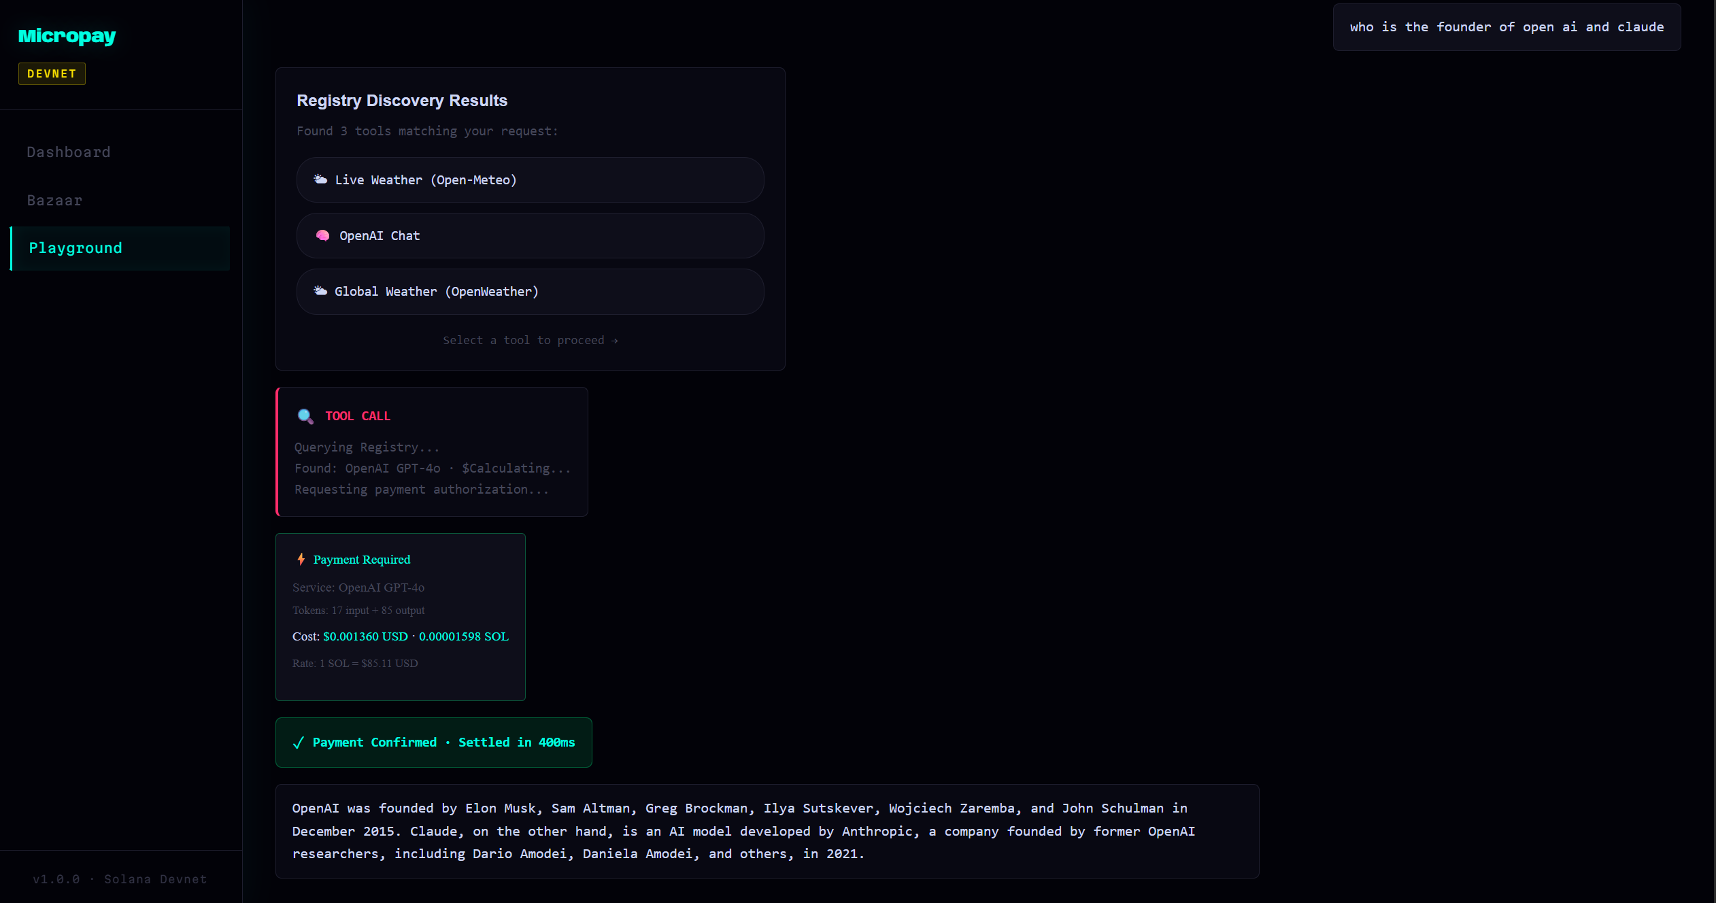Click 'Select a tool to proceed' arrow text

530,340
